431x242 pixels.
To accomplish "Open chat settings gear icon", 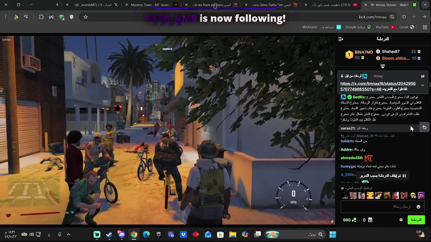I will (x=401, y=220).
